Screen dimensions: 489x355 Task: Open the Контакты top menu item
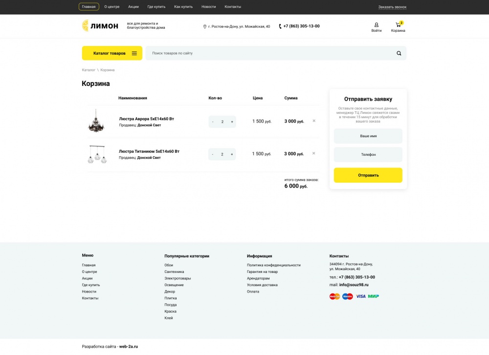pyautogui.click(x=233, y=7)
